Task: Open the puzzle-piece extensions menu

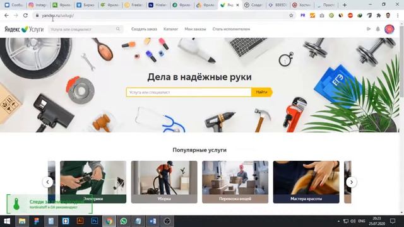Action: (379, 15)
